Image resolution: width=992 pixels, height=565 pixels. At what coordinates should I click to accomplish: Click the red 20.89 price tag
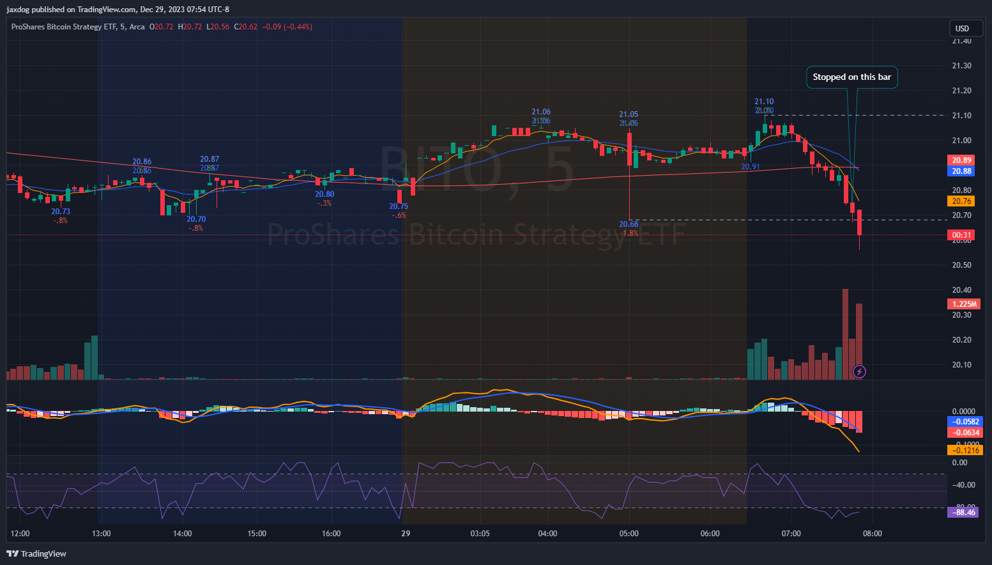pyautogui.click(x=961, y=160)
